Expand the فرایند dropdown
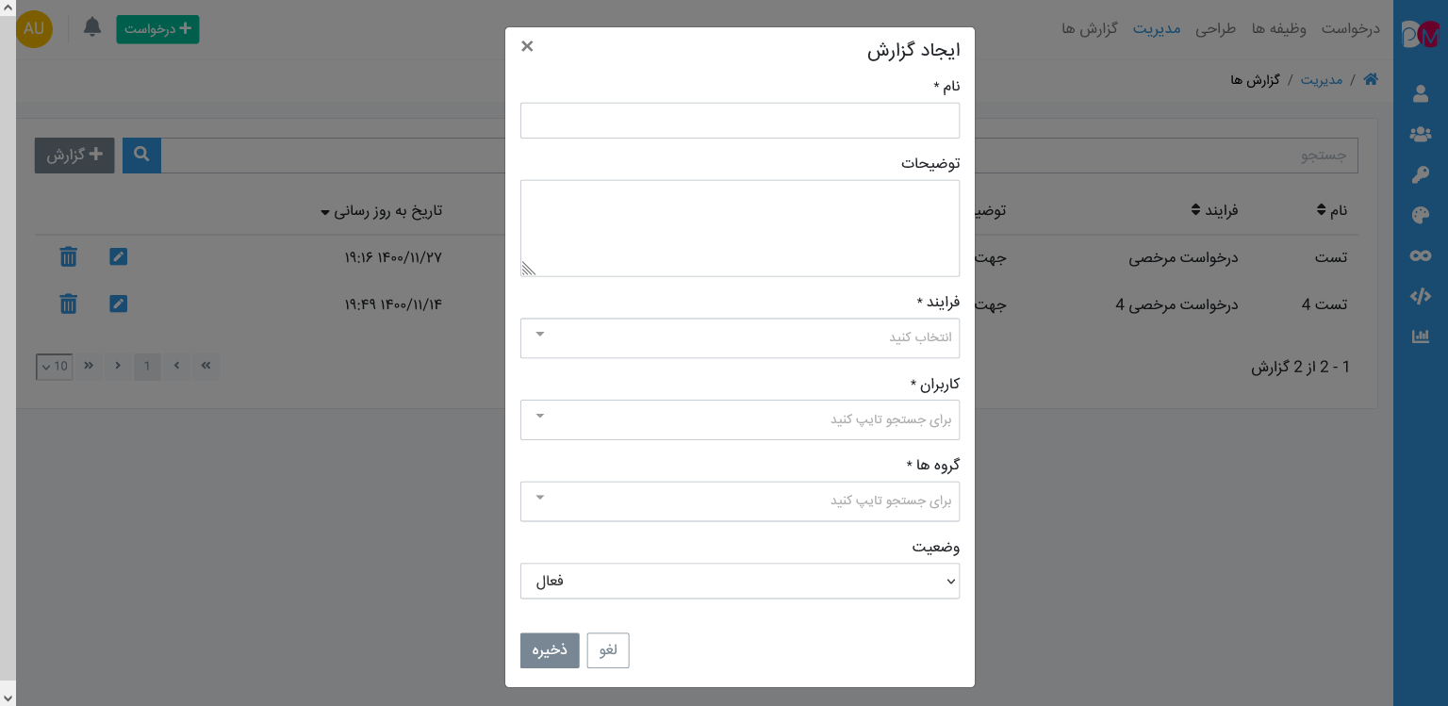 pyautogui.click(x=740, y=337)
